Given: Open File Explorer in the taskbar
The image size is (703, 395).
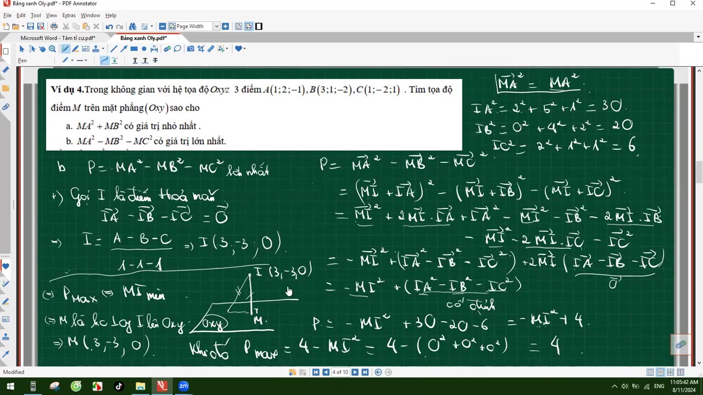Looking at the screenshot, I should (141, 386).
